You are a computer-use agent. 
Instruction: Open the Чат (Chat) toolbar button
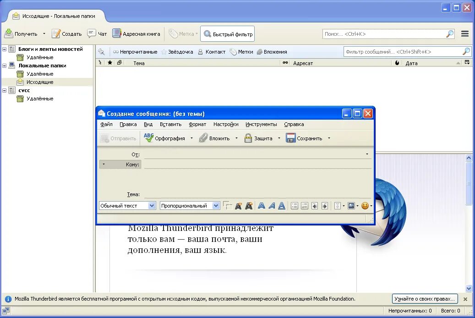click(x=97, y=33)
